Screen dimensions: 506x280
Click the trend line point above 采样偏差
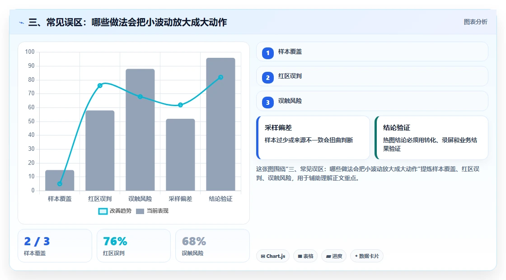tap(180, 105)
